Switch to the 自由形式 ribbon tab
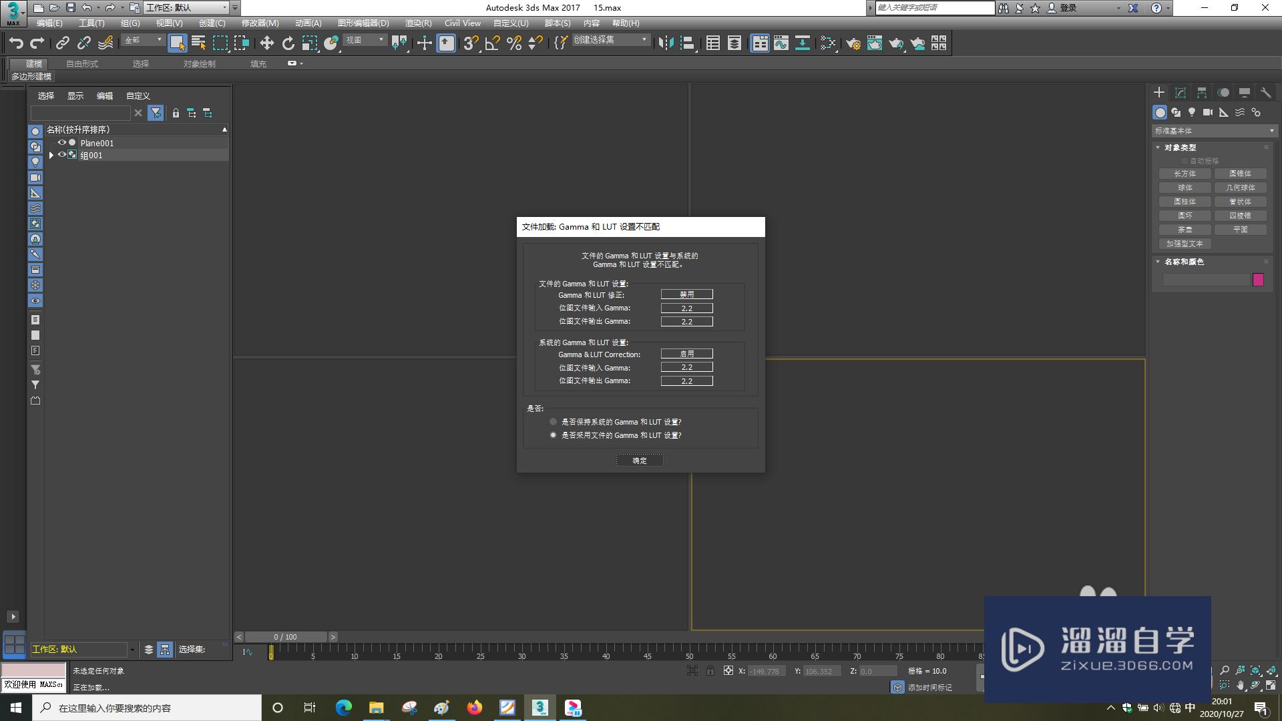The width and height of the screenshot is (1282, 721). pyautogui.click(x=82, y=64)
